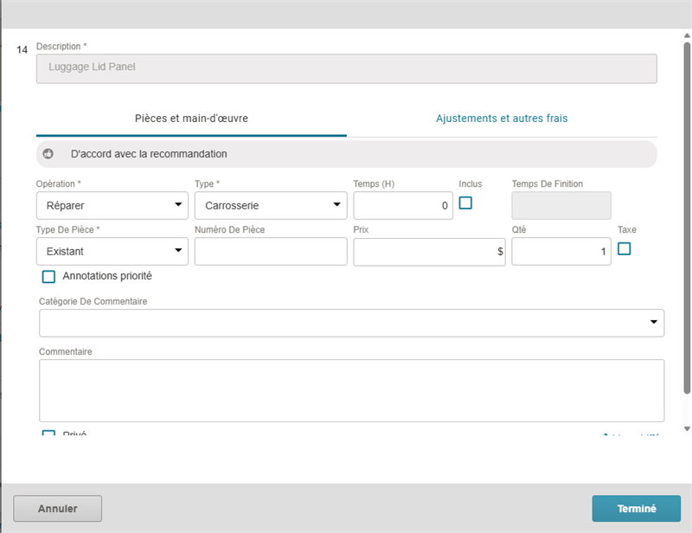Click inside the Commentaire text area

tap(351, 390)
